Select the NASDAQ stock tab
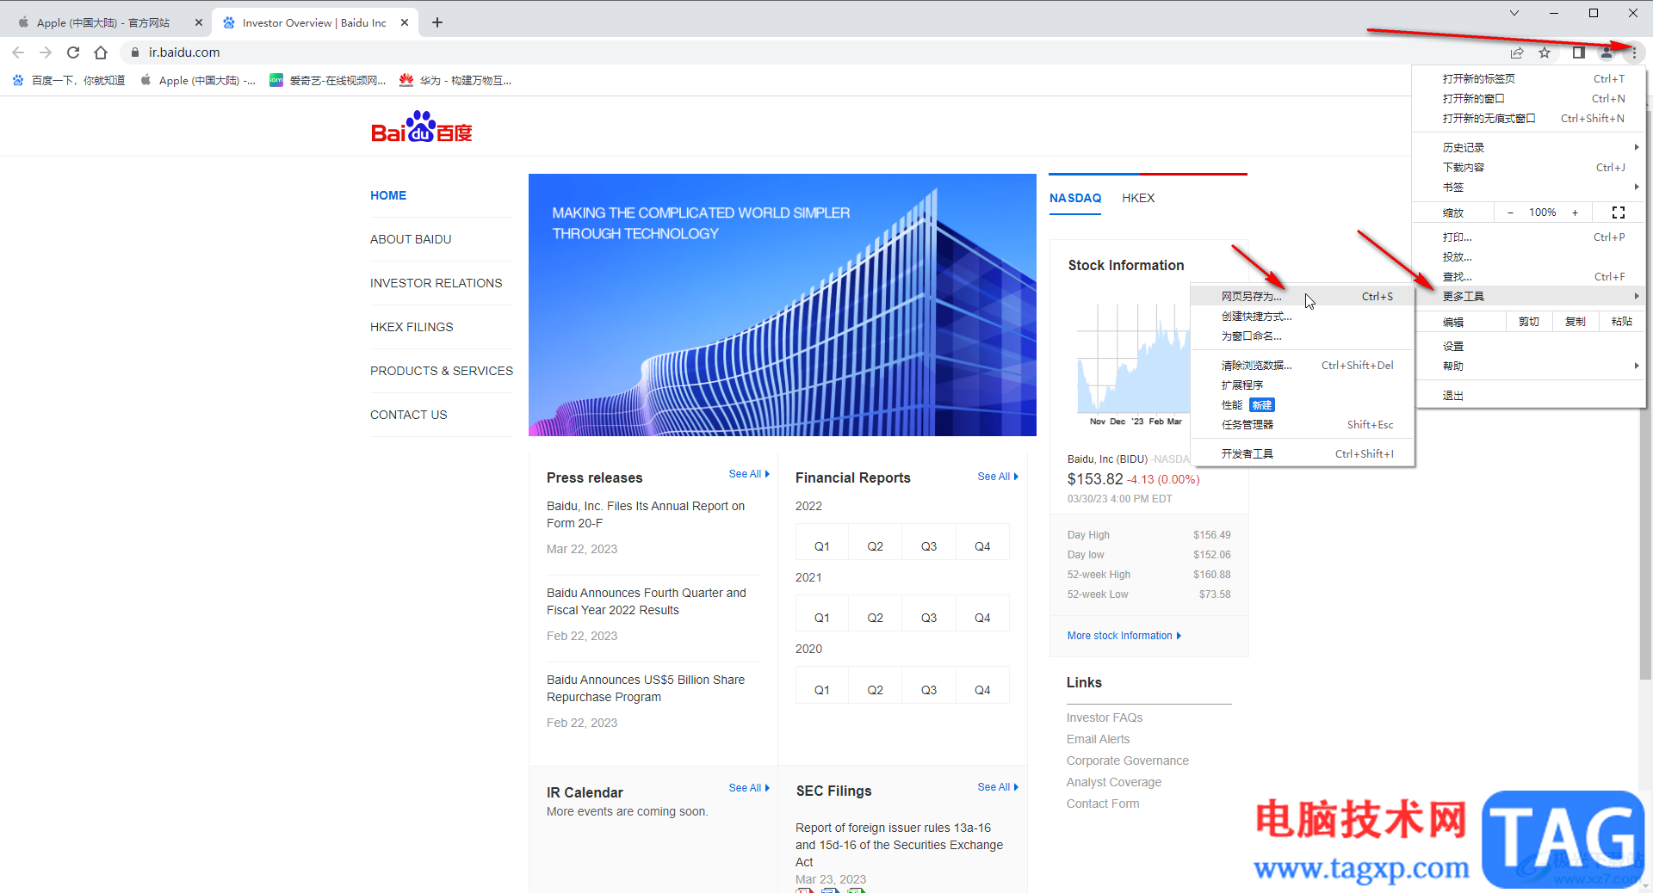This screenshot has height=893, width=1653. click(x=1075, y=198)
